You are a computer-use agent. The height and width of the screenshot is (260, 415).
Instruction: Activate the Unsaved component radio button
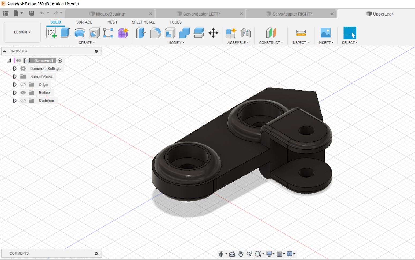point(60,61)
